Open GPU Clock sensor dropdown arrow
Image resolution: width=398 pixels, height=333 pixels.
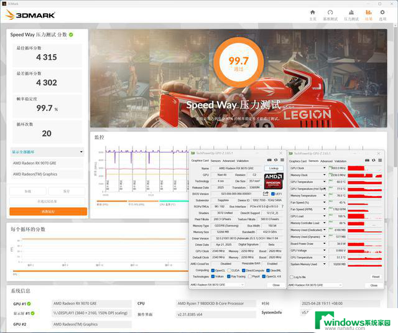(324, 168)
